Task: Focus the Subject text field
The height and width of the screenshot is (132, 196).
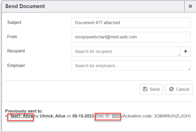Action: pyautogui.click(x=131, y=23)
